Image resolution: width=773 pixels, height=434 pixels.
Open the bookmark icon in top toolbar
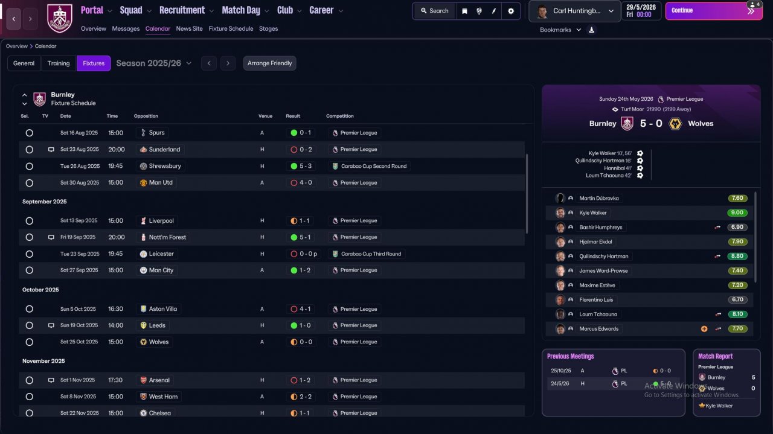[x=464, y=11]
